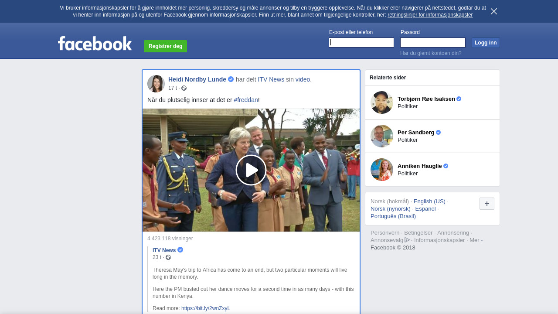The height and width of the screenshot is (314, 558).
Task: Play the shared ITV News video
Action: [x=251, y=170]
